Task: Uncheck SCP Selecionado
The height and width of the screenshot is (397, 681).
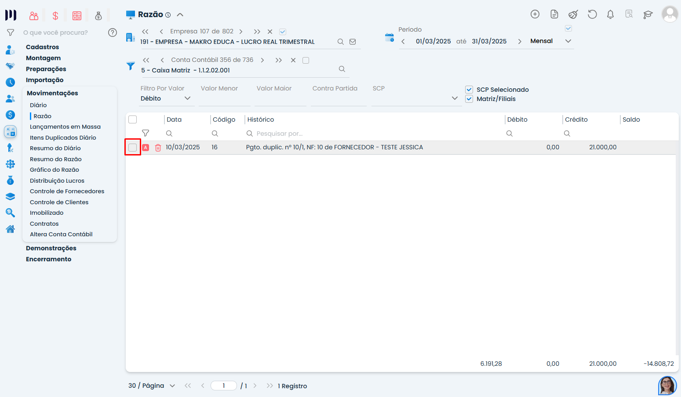Action: point(469,90)
